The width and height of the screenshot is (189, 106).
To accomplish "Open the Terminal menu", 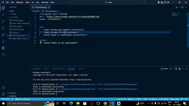I will pos(45,2).
